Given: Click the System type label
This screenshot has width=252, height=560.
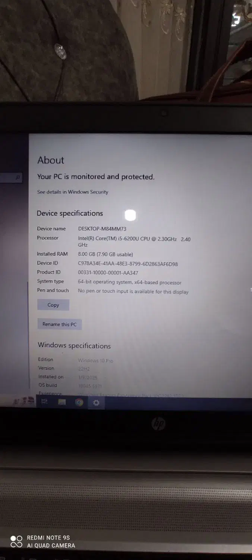Looking at the screenshot, I should (x=50, y=281).
